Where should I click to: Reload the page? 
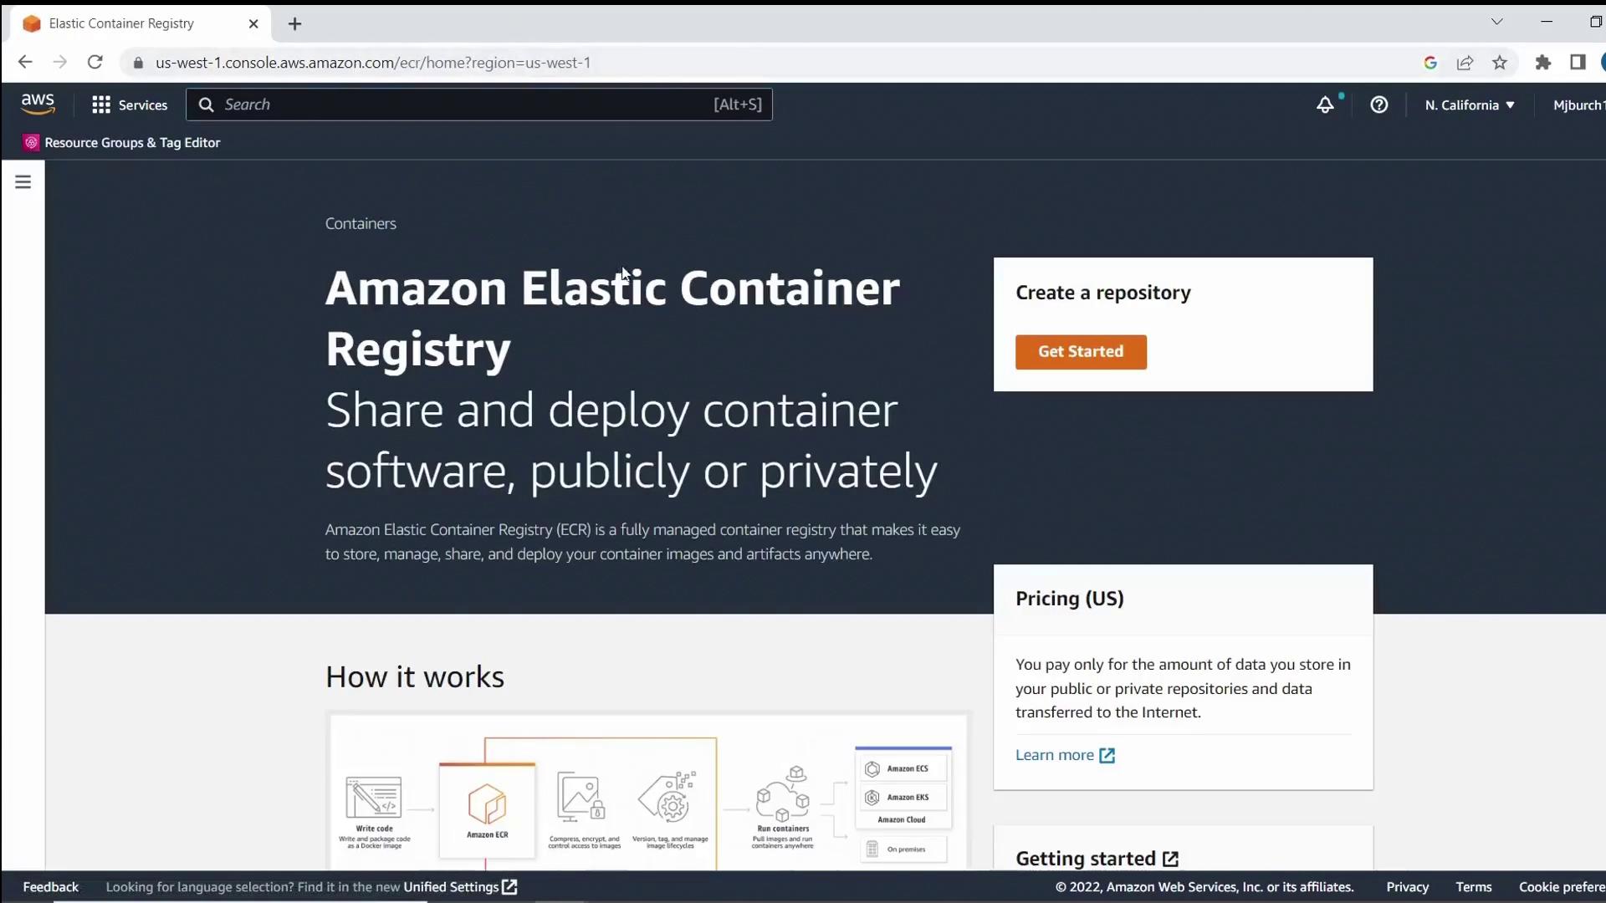pos(95,63)
